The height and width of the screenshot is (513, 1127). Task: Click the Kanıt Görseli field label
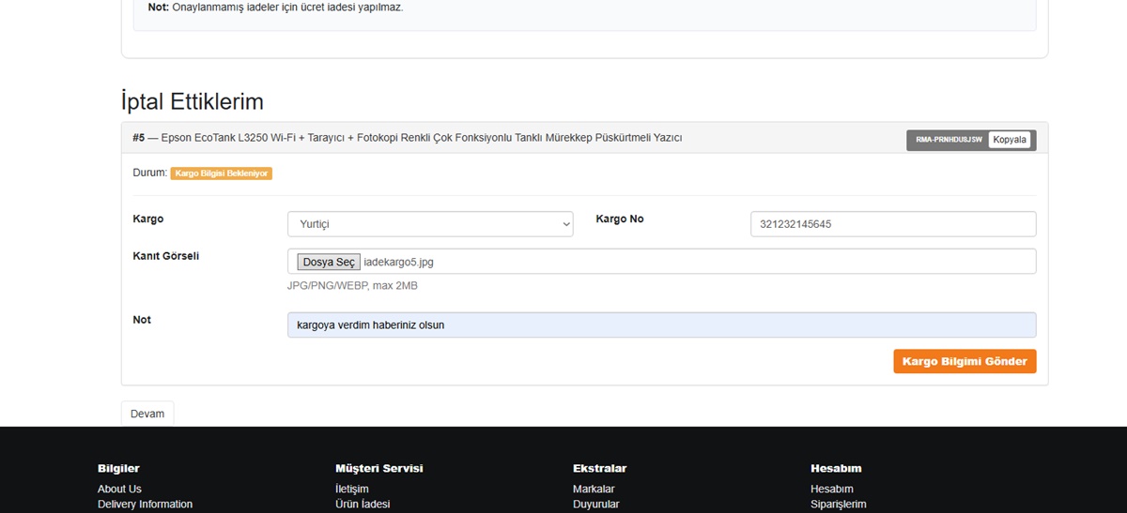166,256
